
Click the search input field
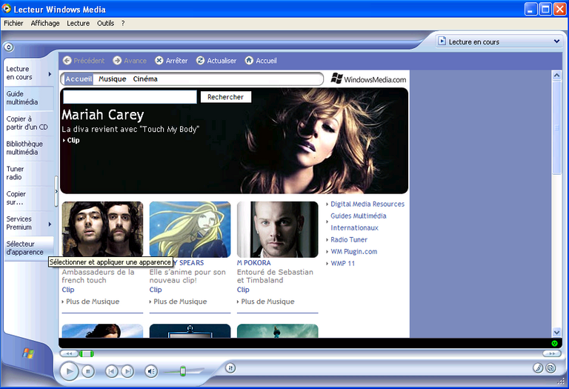130,97
